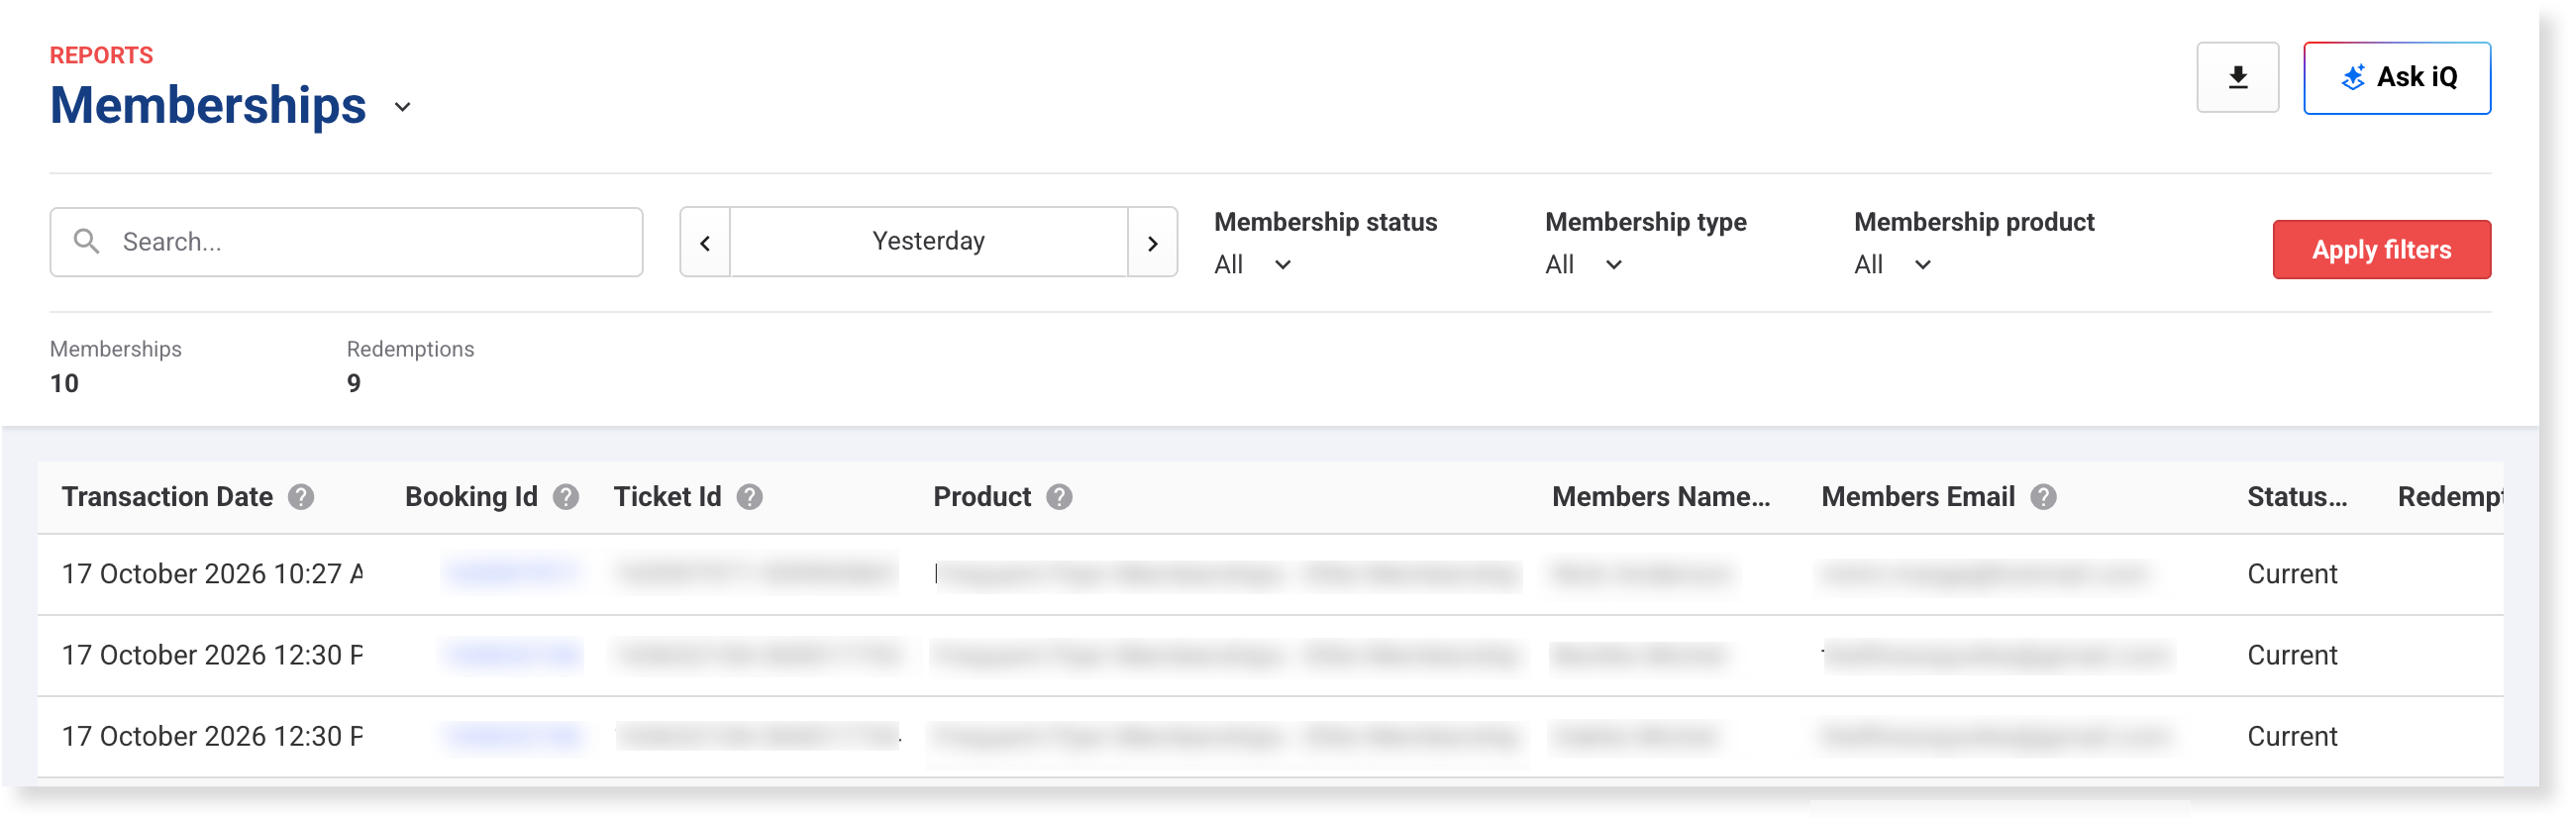Open the booking link in the 10:27 row
Image resolution: width=2571 pixels, height=818 pixels.
513,572
